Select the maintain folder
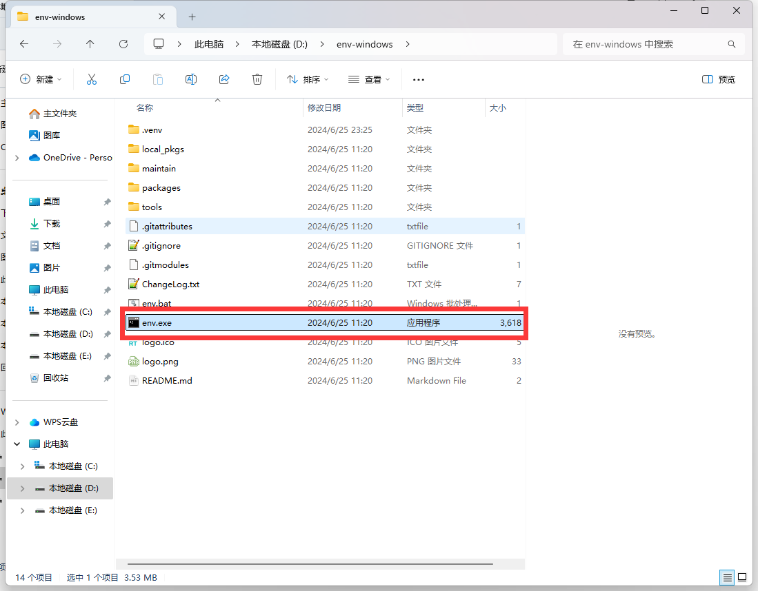This screenshot has height=591, width=758. [325, 169]
